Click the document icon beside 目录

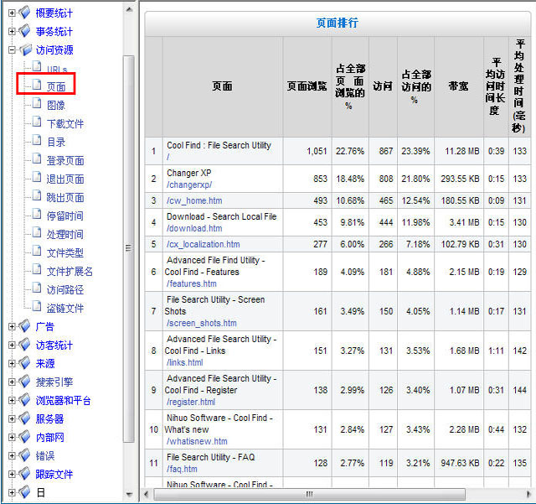click(37, 140)
